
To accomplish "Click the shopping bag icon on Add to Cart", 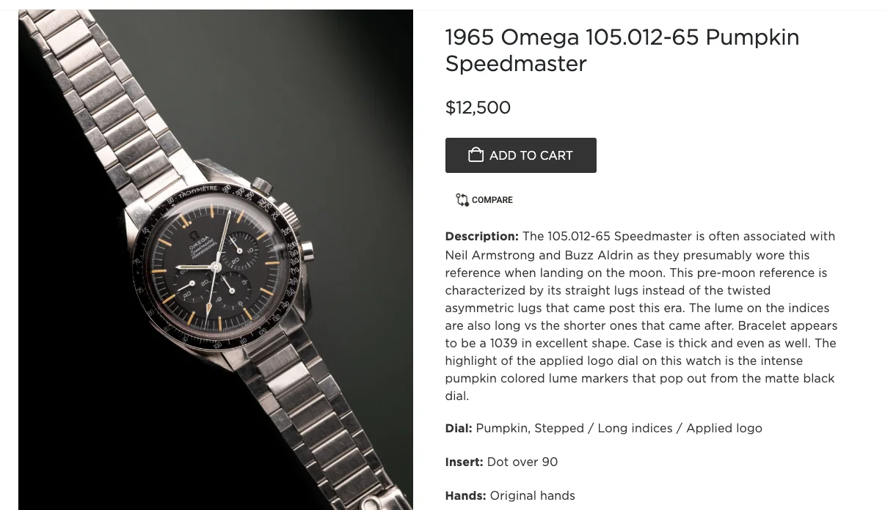I will coord(476,155).
